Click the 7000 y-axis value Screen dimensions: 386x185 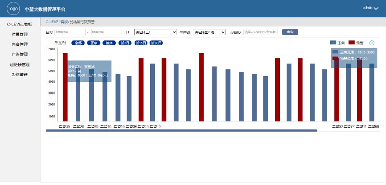pos(52,49)
